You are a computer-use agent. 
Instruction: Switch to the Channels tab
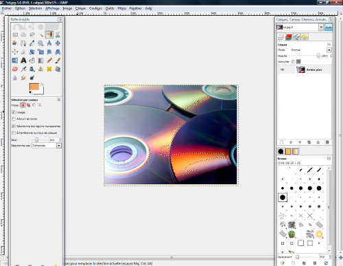[289, 37]
